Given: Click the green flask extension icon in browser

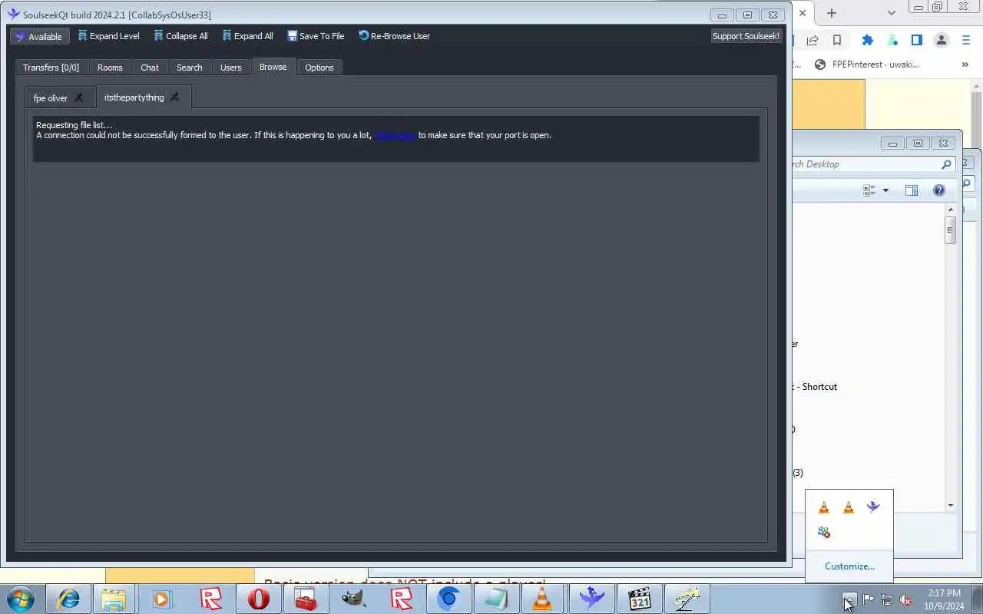Looking at the screenshot, I should click(892, 40).
